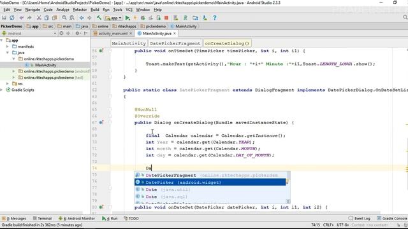Viewport: 408px width, 229px height.
Task: Click the Paste icon in toolbar
Action: pos(54,18)
